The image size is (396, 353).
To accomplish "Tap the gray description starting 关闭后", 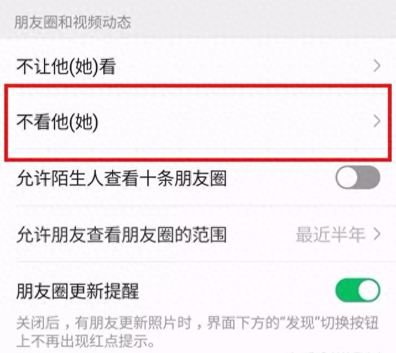I will coord(197,331).
